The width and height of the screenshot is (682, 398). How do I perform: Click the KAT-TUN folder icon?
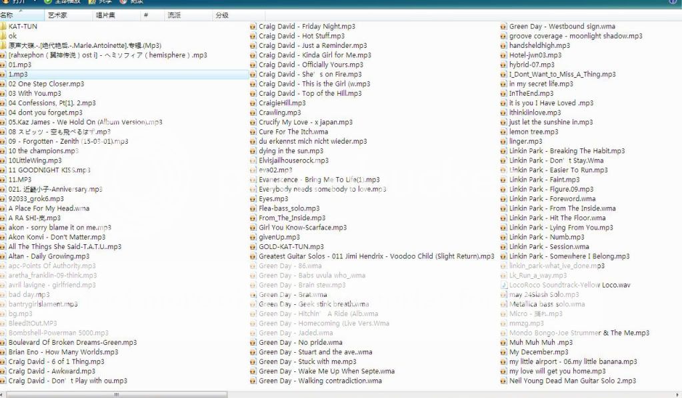(3, 27)
